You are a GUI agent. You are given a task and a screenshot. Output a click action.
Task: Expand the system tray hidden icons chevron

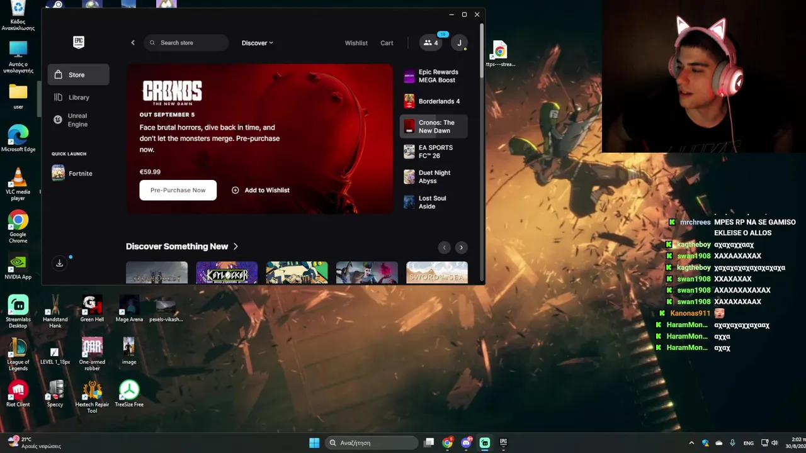coord(691,443)
